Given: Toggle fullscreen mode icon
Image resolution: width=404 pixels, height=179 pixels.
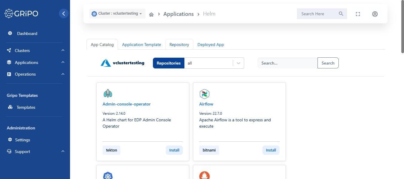Looking at the screenshot, I should (x=358, y=14).
